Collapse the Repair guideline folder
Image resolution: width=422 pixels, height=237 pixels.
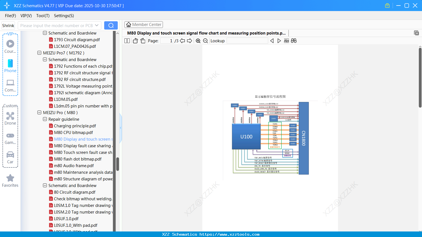(45, 119)
